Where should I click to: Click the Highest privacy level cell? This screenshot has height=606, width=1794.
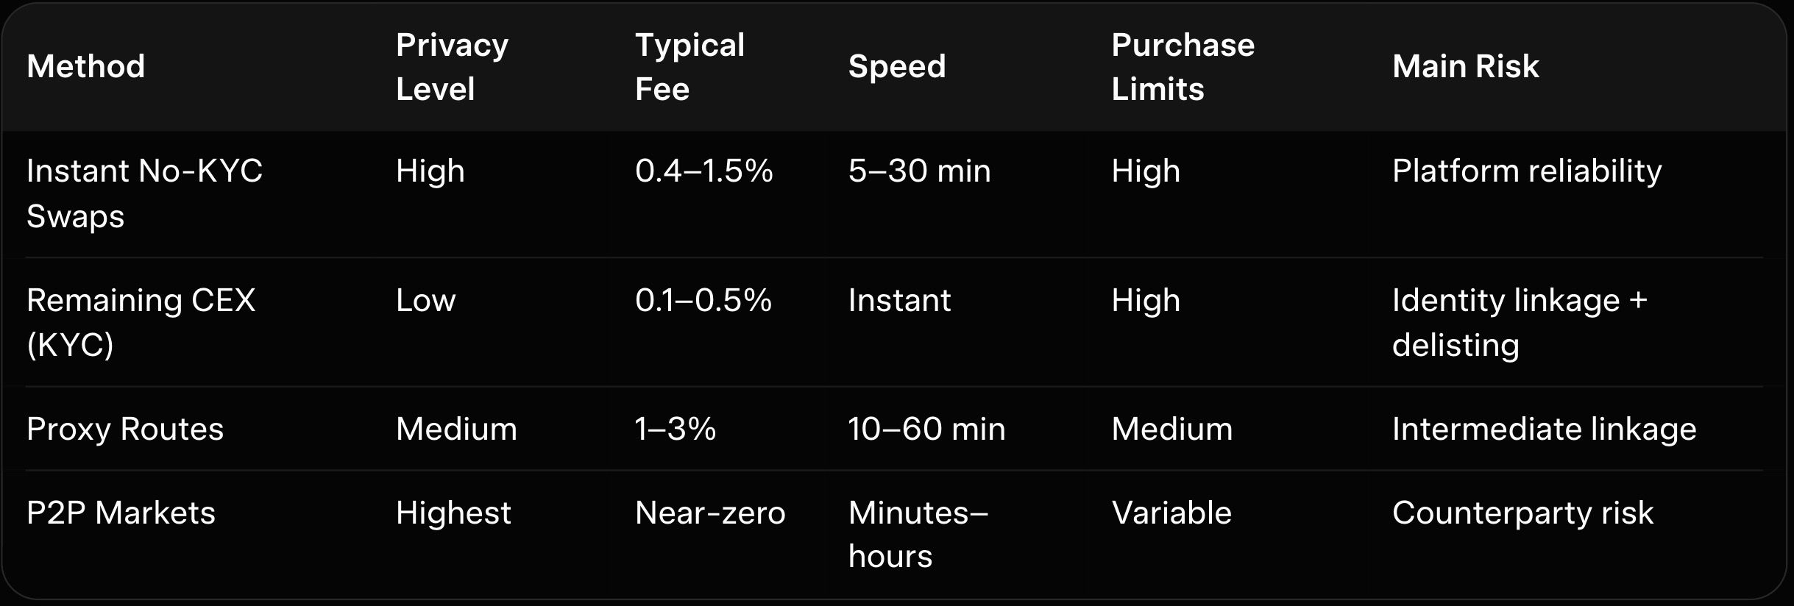(453, 513)
